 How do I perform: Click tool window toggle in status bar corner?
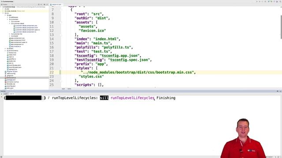pos(1,157)
